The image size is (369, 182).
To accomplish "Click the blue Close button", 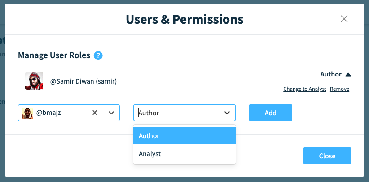I will tap(327, 156).
